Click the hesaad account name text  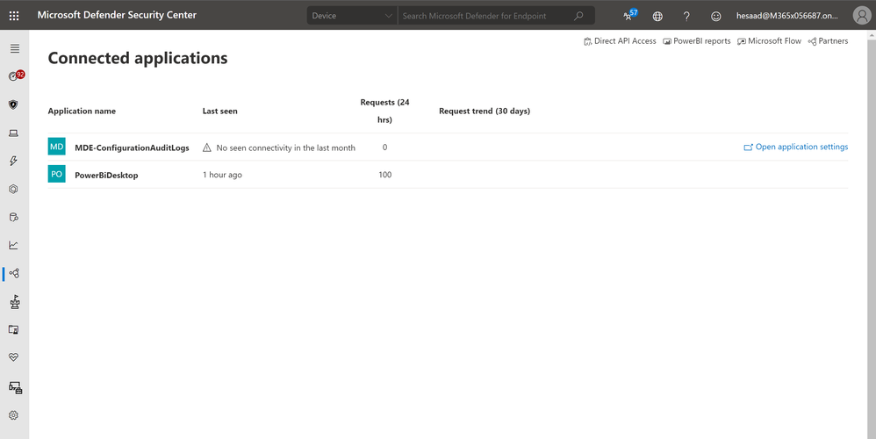[x=787, y=16]
